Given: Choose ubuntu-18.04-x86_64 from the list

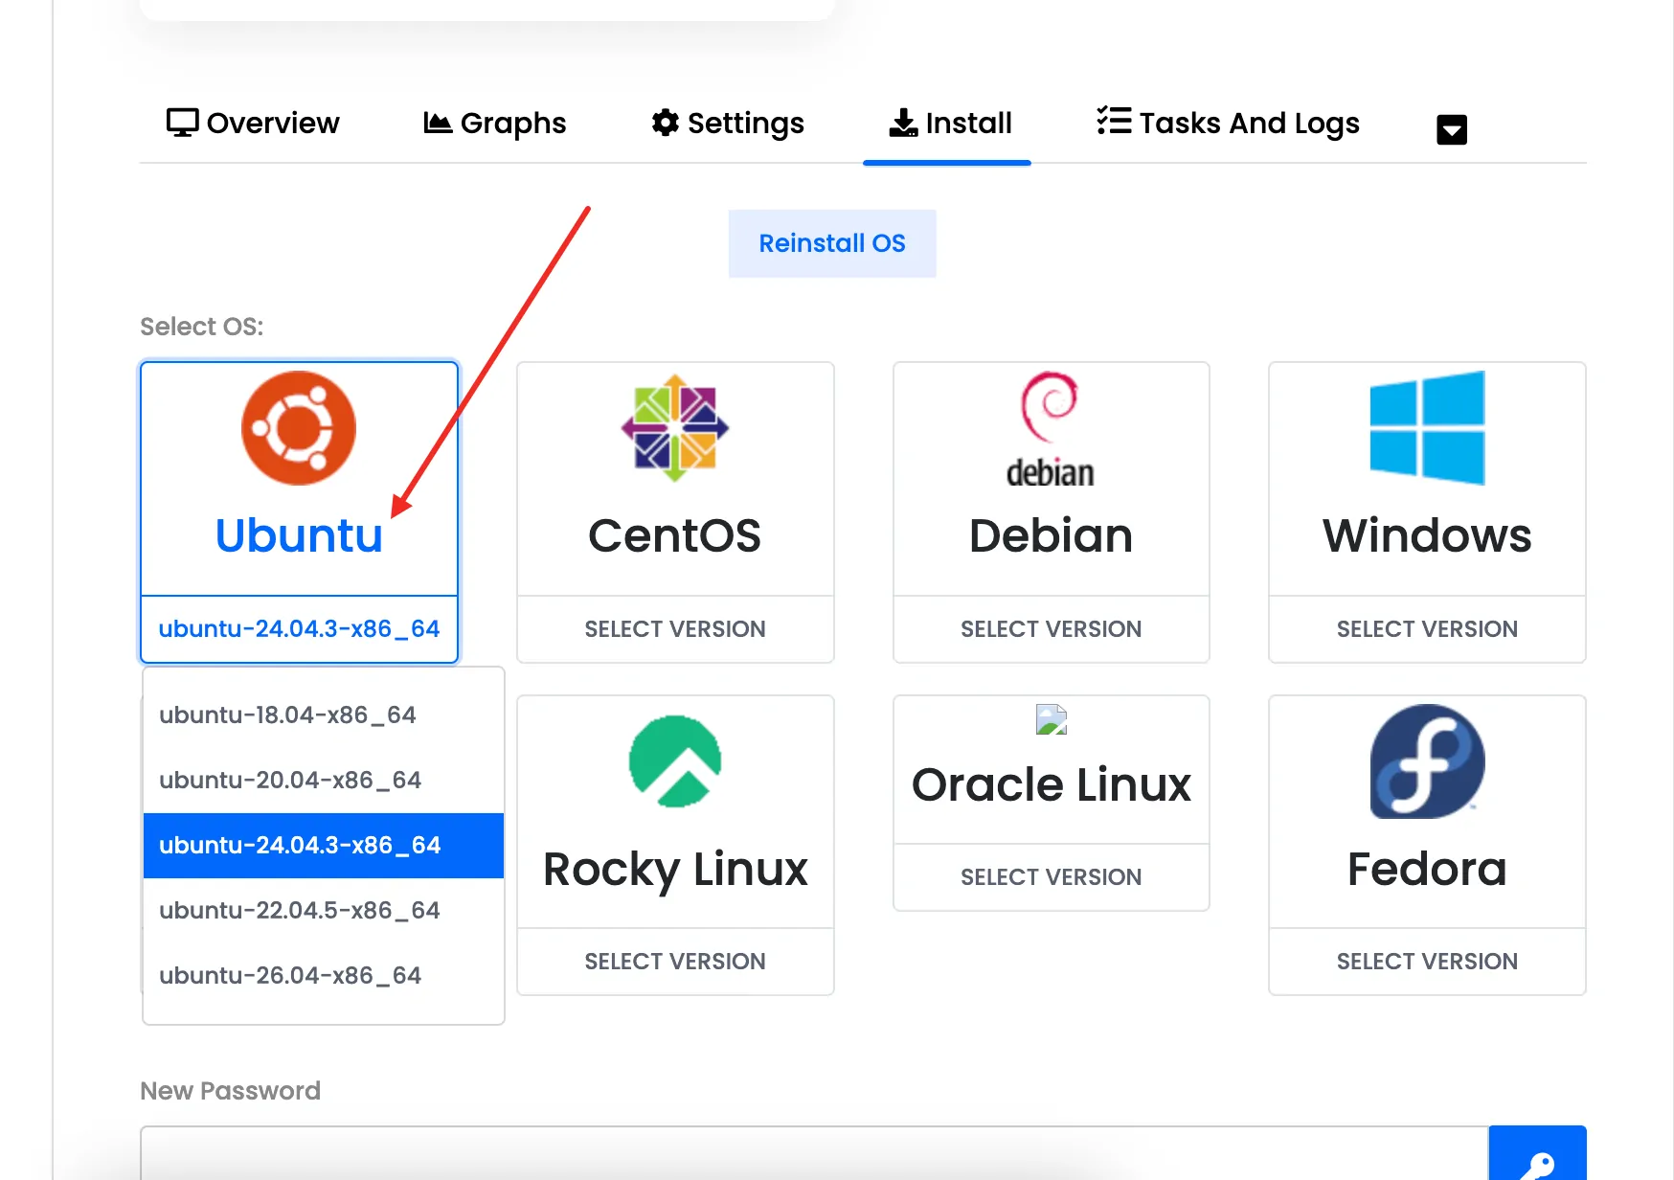Looking at the screenshot, I should tap(324, 715).
